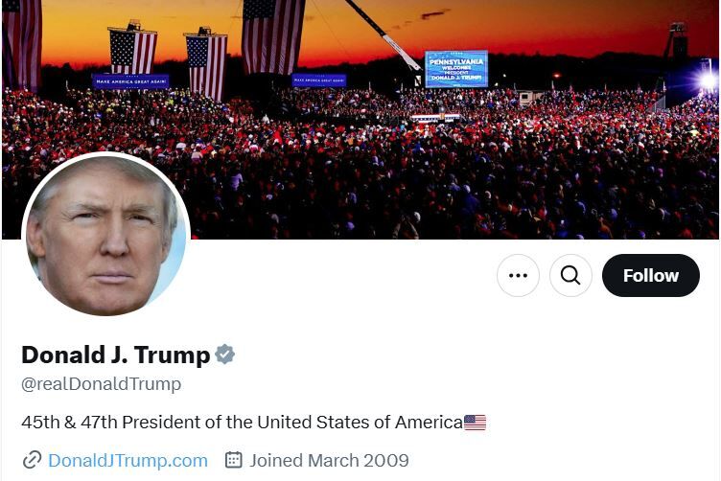721x481 pixels.
Task: Open the three-dots more options menu
Action: pyautogui.click(x=518, y=275)
